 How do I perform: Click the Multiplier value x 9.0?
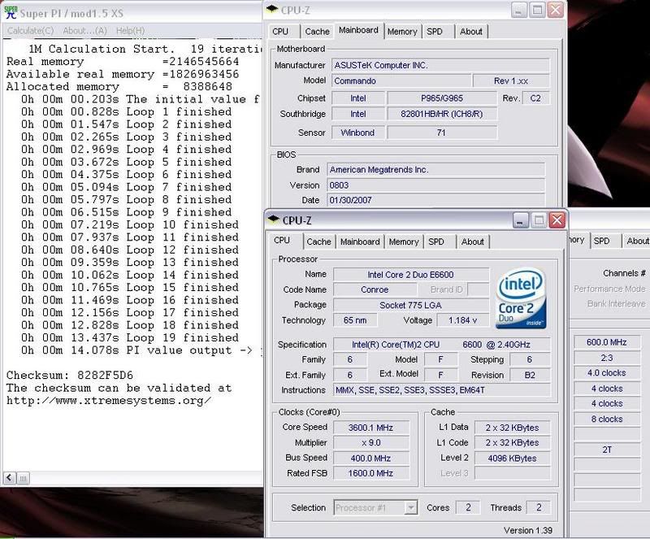[371, 443]
